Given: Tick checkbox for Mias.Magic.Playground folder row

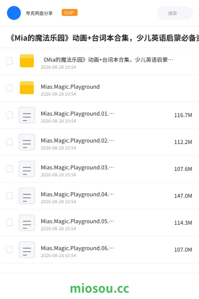Looking at the screenshot, I should click(9, 88).
